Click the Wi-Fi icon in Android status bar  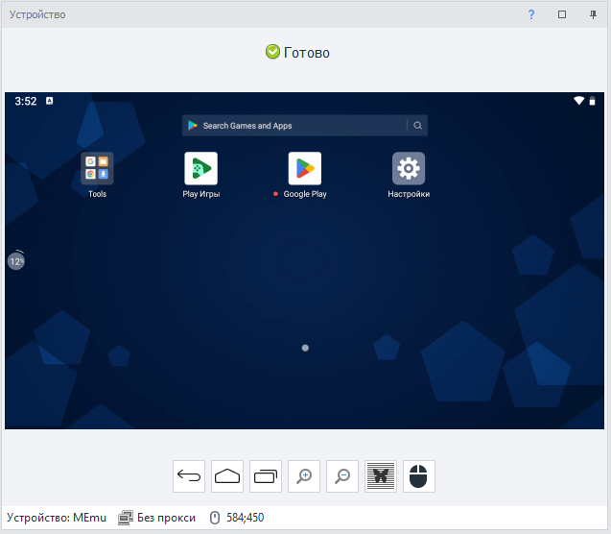coord(579,101)
